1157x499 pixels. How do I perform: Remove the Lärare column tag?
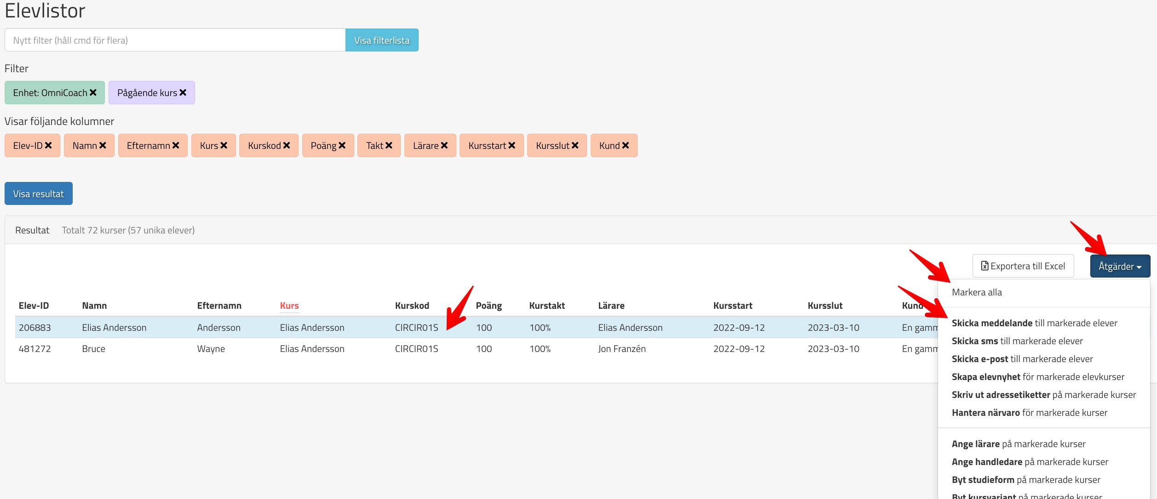(x=444, y=146)
